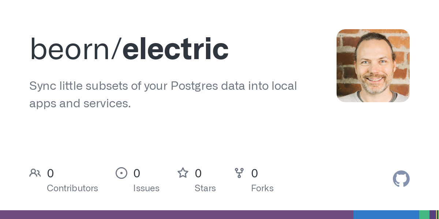Viewport: 439px width, 219px height.
Task: Select the Stars label
Action: (x=205, y=188)
